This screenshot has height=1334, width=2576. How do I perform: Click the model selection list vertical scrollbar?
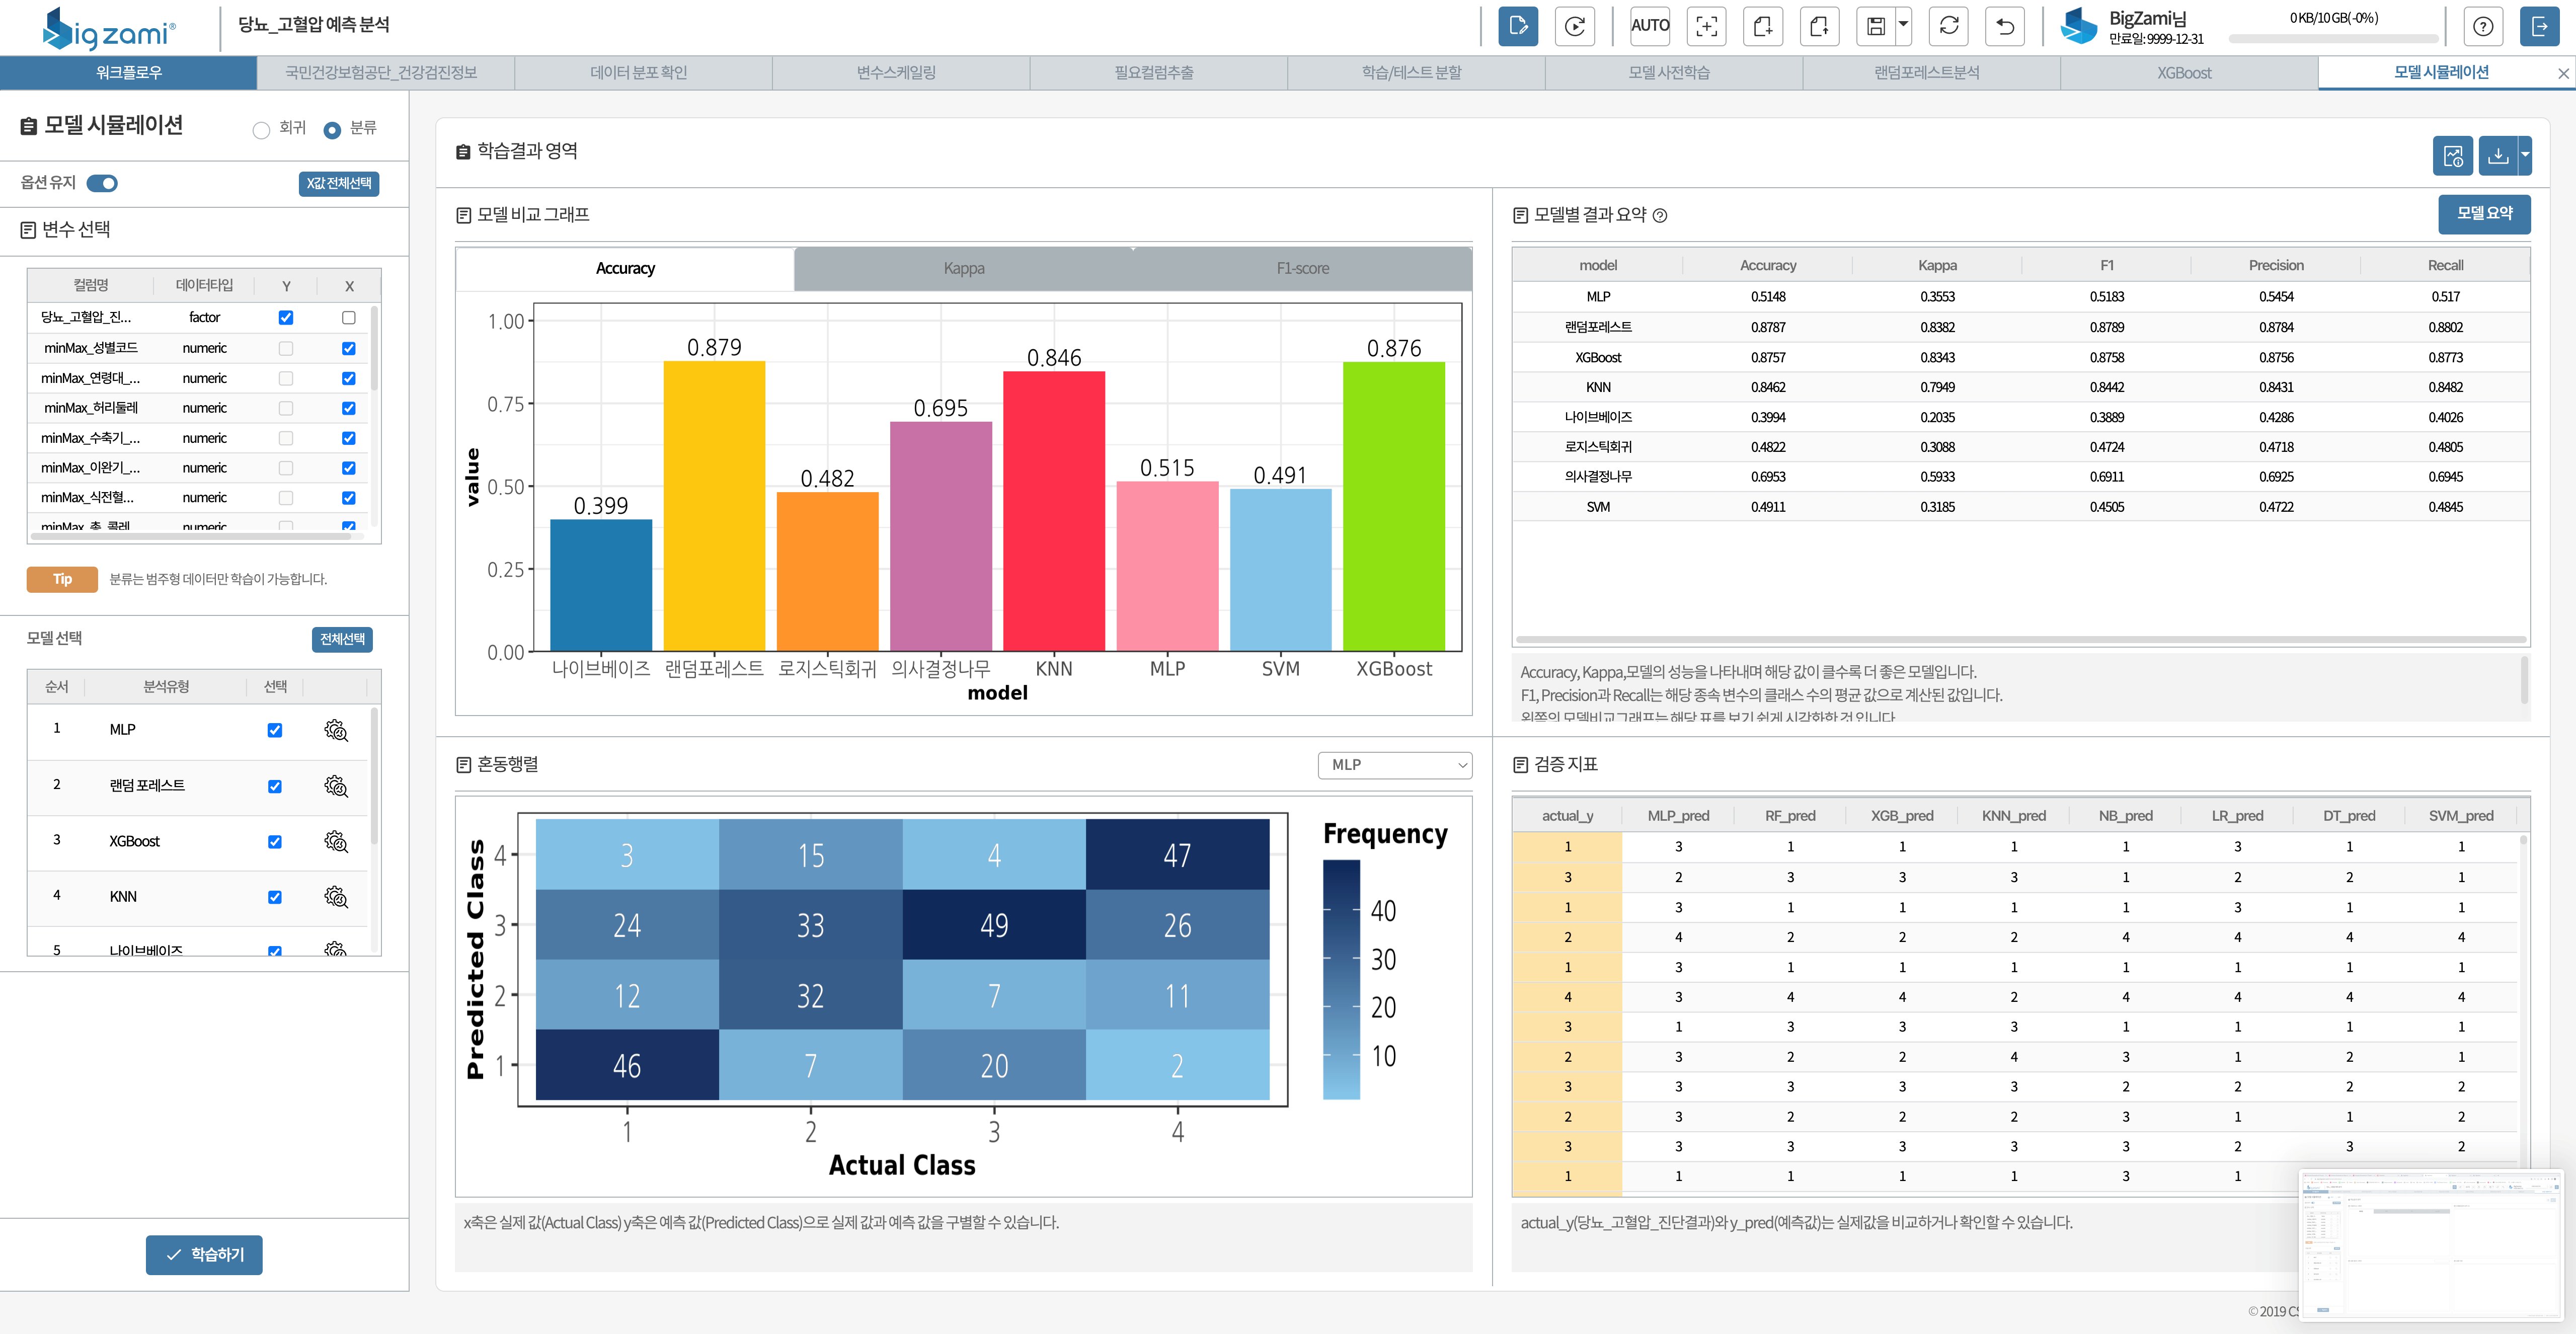point(375,777)
